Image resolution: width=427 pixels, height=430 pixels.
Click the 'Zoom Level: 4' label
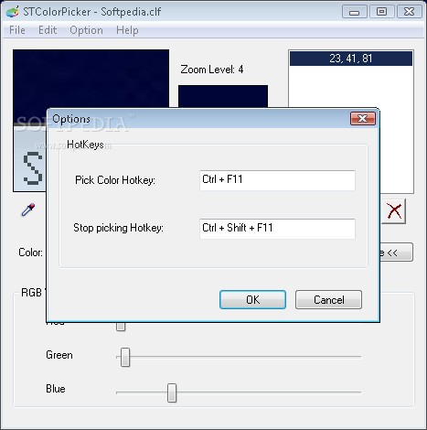coord(212,70)
